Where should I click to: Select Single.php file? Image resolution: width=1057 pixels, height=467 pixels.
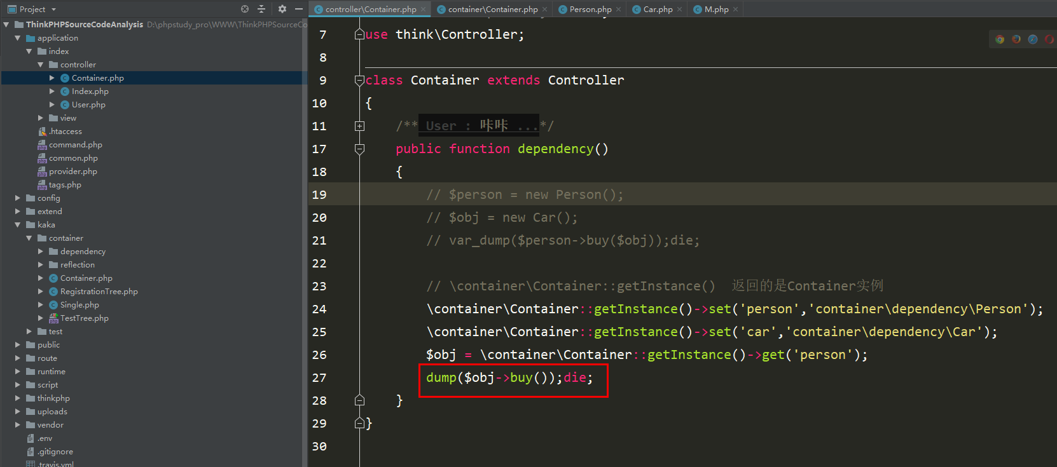pyautogui.click(x=79, y=305)
